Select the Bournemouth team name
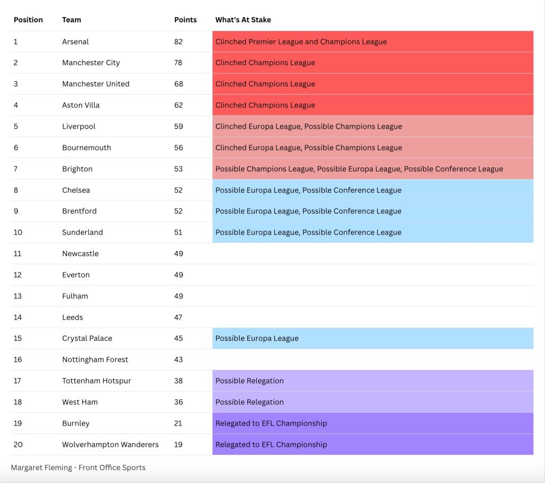 87,148
